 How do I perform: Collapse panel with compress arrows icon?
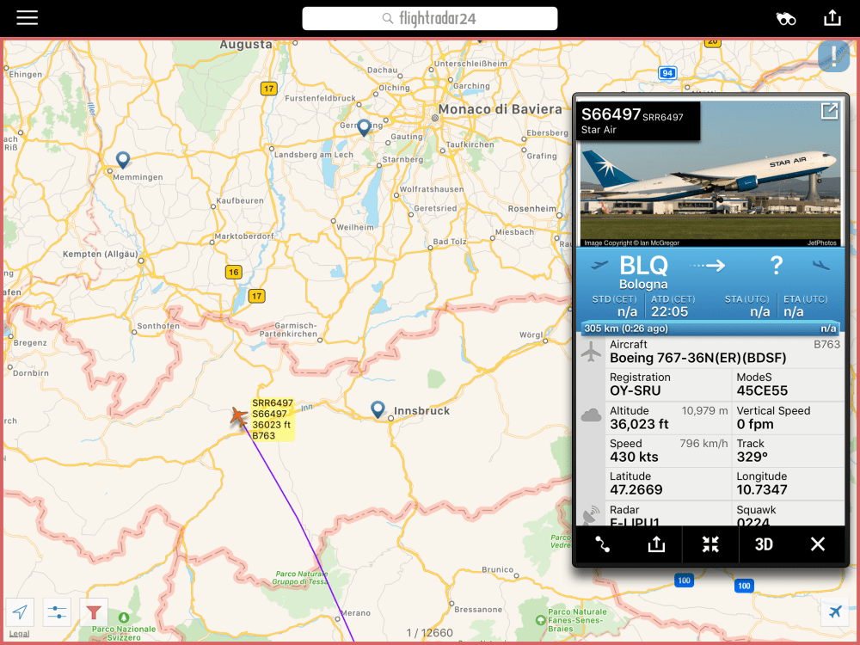(710, 544)
